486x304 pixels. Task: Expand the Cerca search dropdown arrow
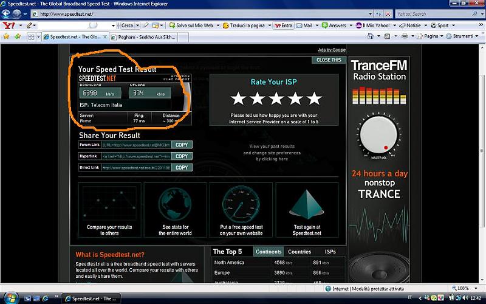tap(137, 26)
